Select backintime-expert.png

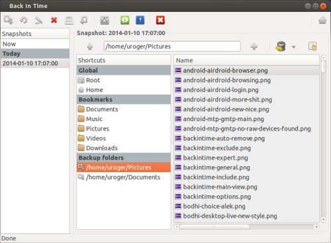(246, 158)
